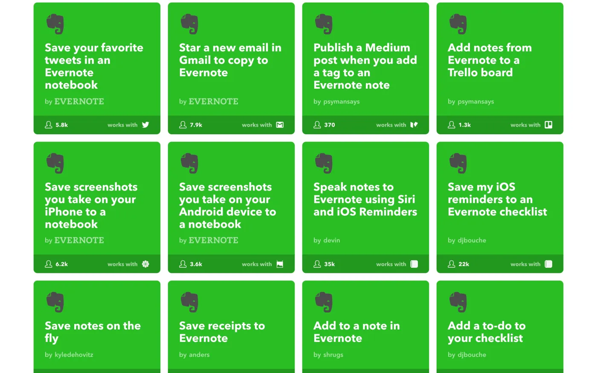Click the users icon beside the 35k count
Viewport: 597px width, 373px height.
317,264
